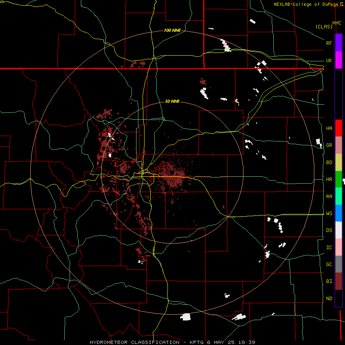Image resolution: width=345 pixels, height=345 pixels.
Task: Click the BD yellow legend swatch
Action: (338, 163)
